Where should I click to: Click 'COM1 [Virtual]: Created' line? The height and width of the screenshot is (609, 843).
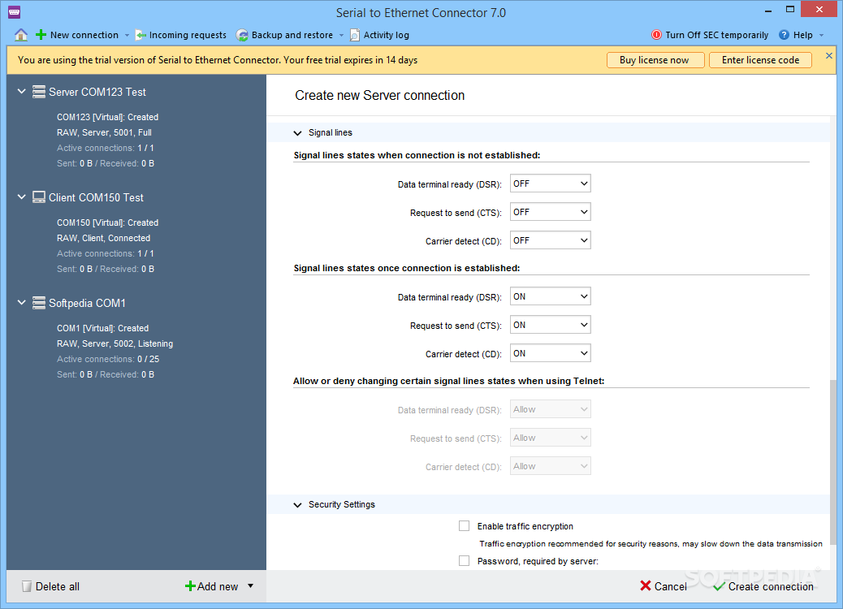[x=102, y=328]
